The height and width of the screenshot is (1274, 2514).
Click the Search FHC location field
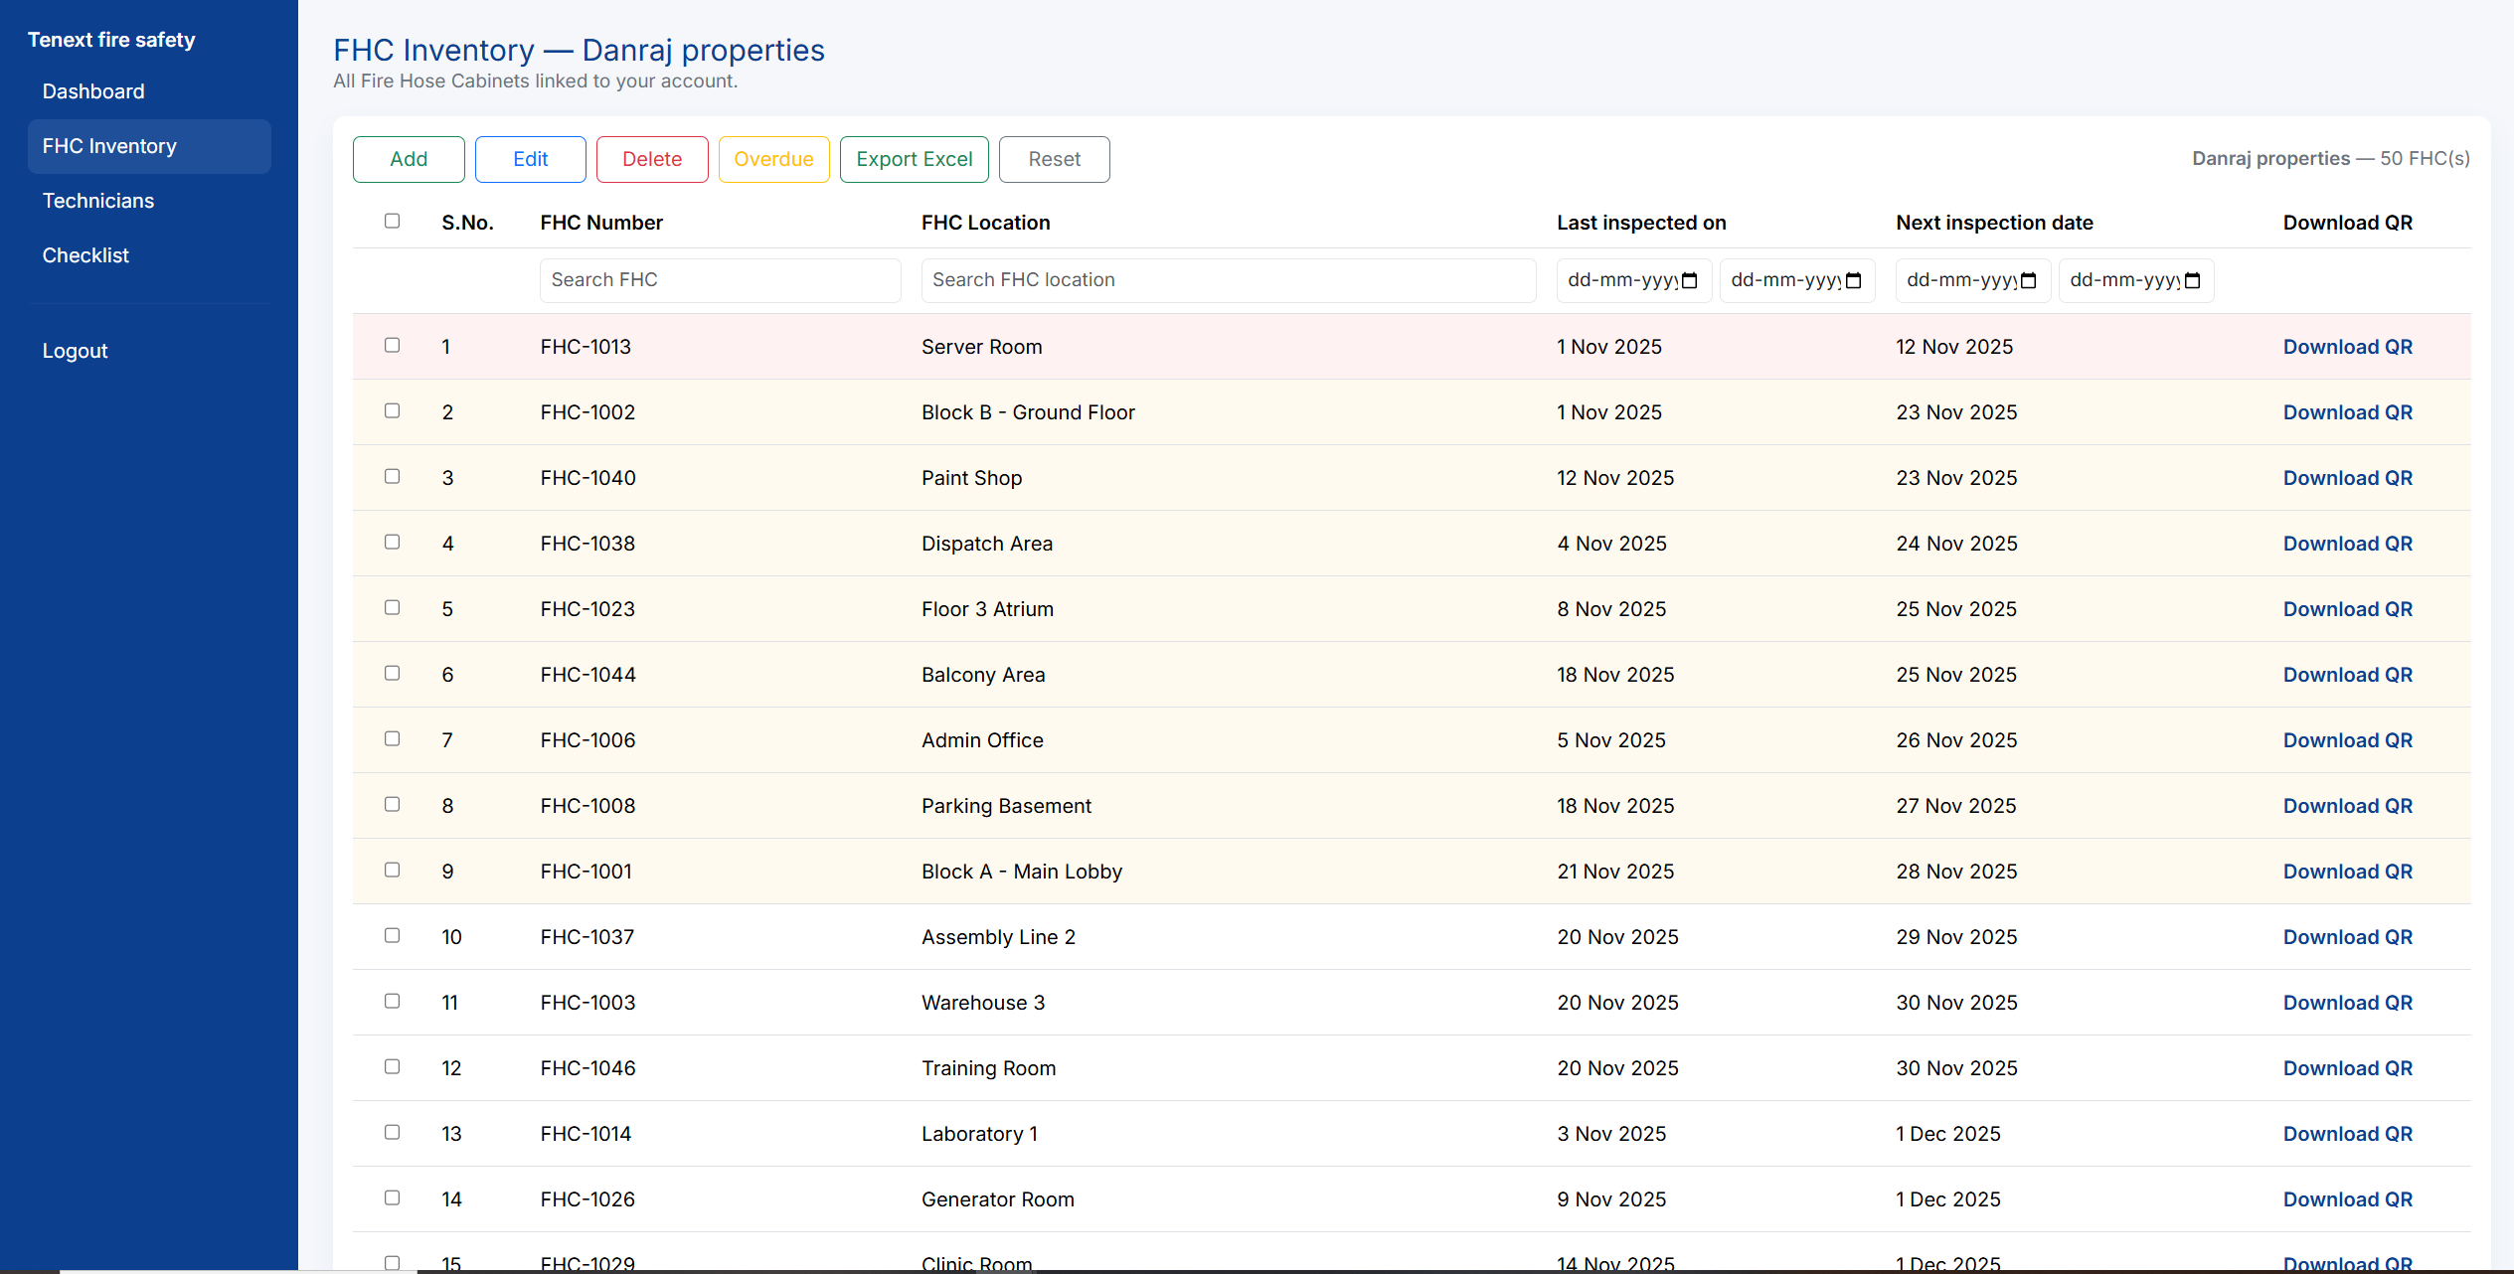1228,280
